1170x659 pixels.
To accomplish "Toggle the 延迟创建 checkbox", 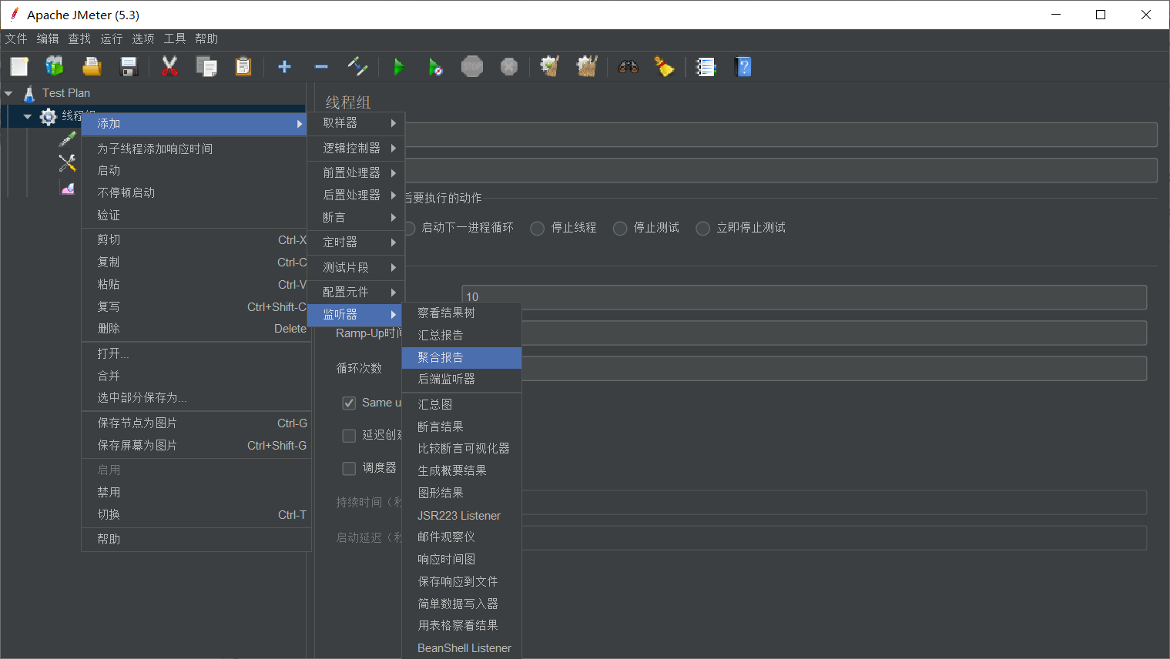I will coord(349,436).
